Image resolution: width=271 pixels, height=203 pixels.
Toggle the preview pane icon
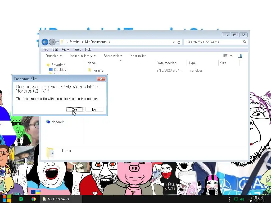pyautogui.click(x=240, y=56)
